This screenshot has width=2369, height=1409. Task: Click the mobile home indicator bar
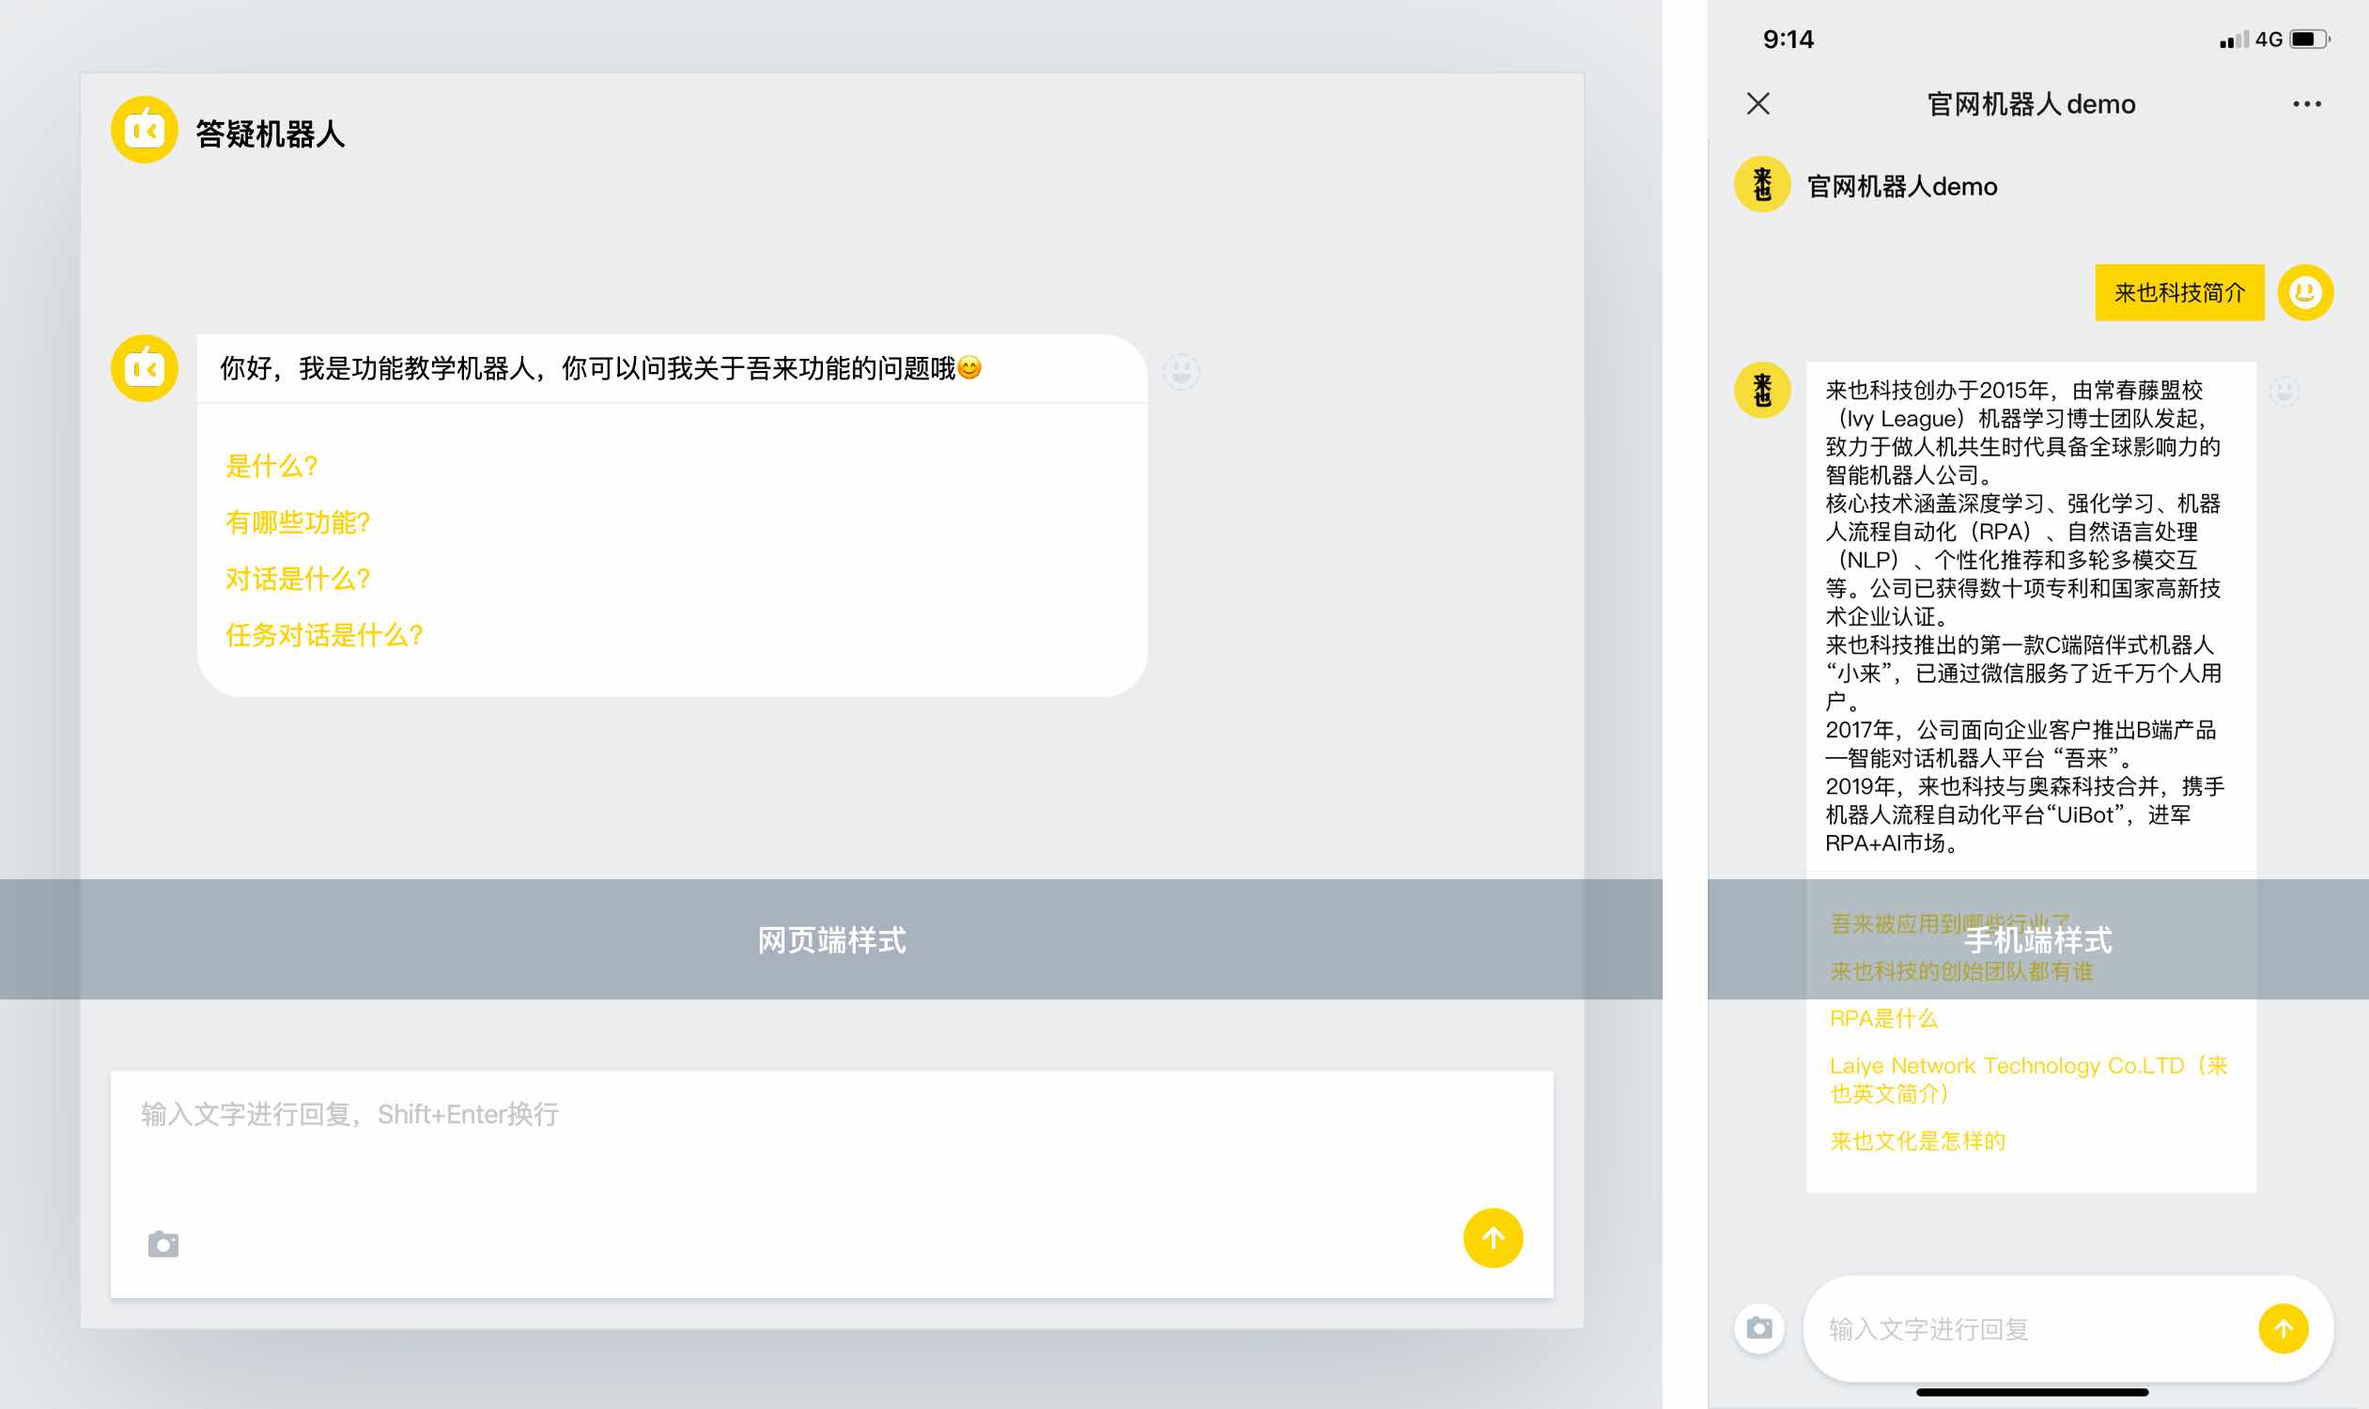2032,1392
